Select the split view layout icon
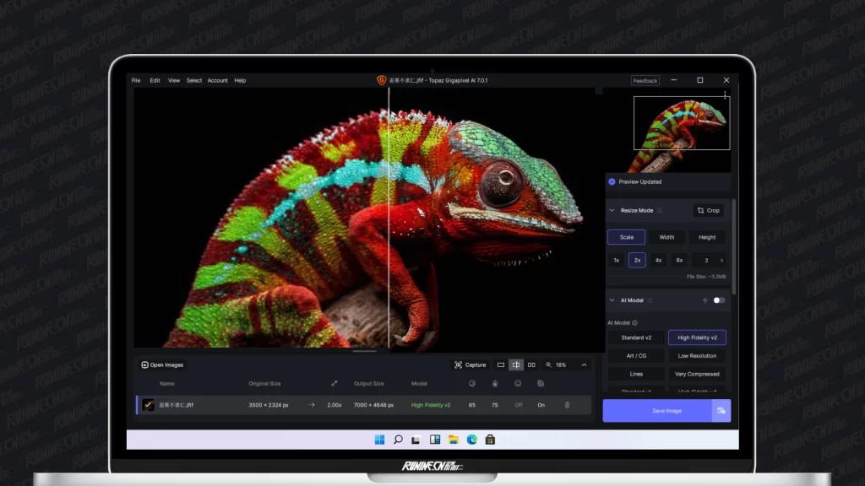The width and height of the screenshot is (865, 486). click(515, 364)
